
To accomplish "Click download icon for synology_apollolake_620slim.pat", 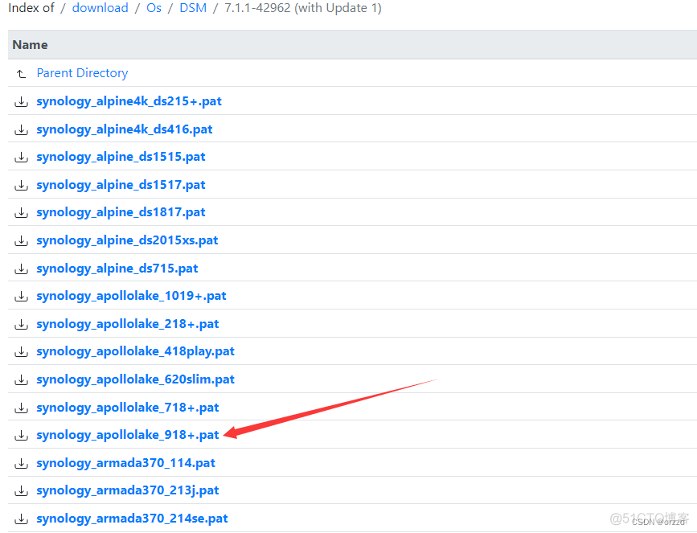I will click(22, 380).
